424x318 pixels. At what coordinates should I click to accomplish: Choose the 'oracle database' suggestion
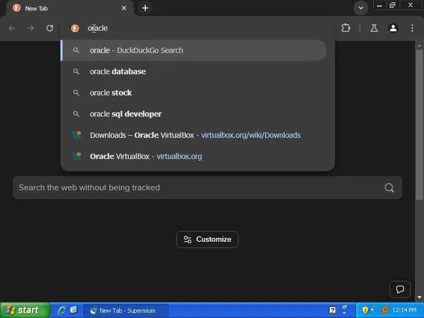[x=193, y=72]
